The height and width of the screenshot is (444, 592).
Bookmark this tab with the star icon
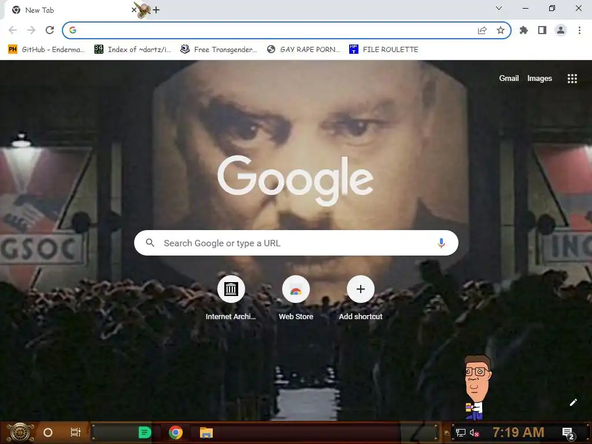tap(501, 30)
